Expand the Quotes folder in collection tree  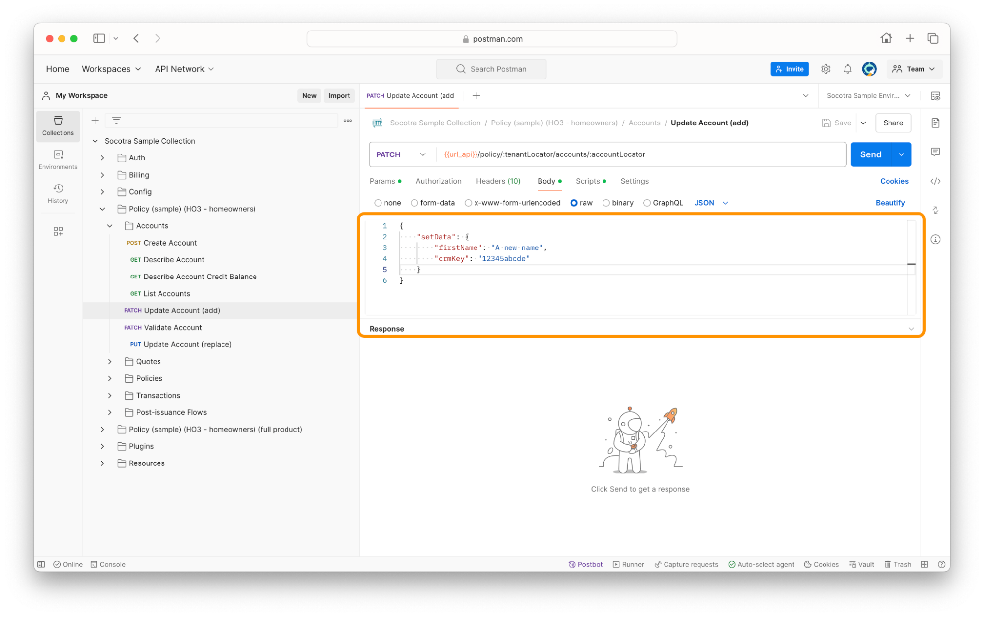109,361
